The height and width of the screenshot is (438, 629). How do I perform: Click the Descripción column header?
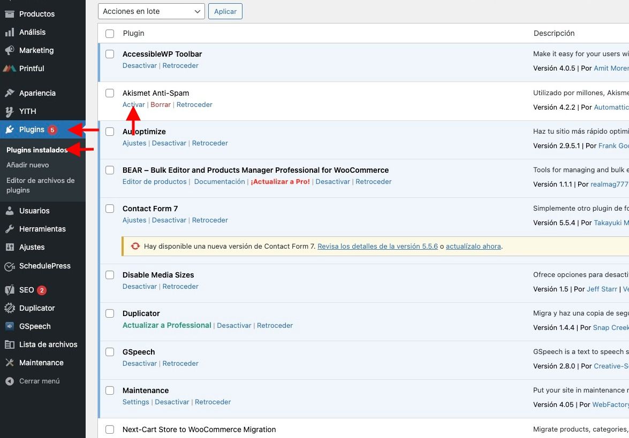pyautogui.click(x=554, y=33)
